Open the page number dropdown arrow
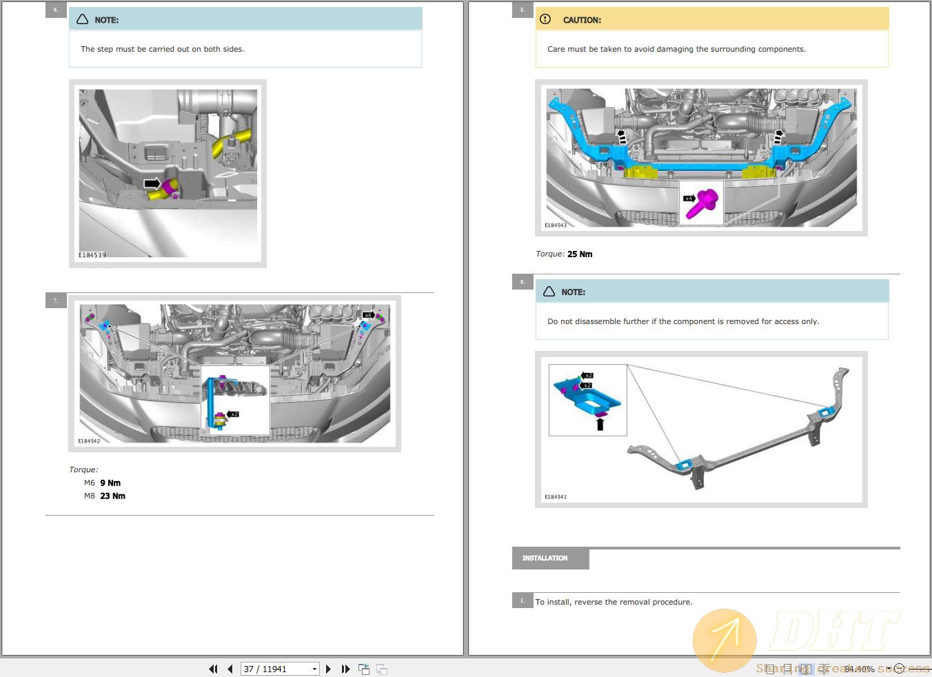The image size is (932, 677). coord(314,669)
